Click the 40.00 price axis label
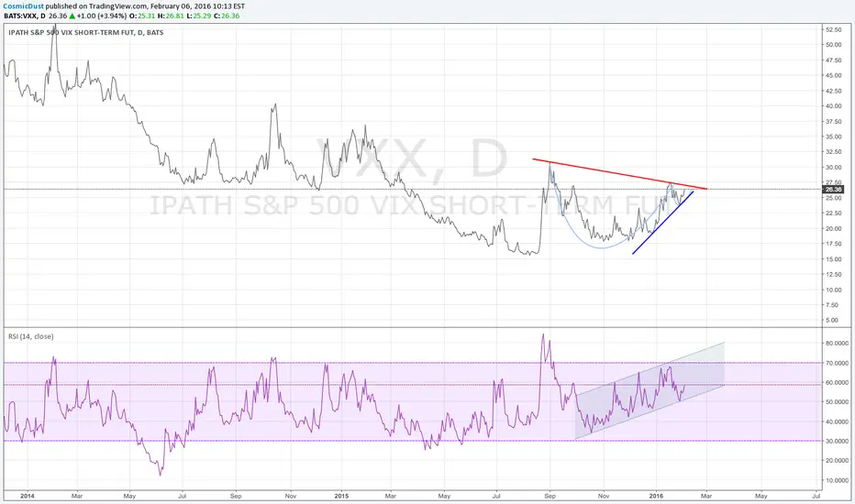 point(833,106)
